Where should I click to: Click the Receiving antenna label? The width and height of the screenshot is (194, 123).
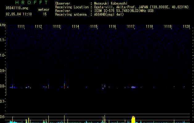tap(71, 14)
